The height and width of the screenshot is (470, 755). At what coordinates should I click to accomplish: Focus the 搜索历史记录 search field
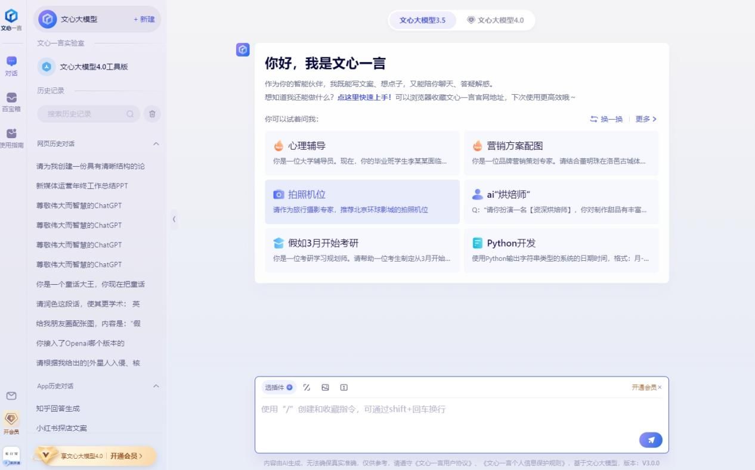(88, 114)
